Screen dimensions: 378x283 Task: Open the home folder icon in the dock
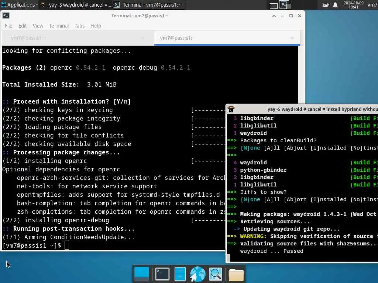236,274
